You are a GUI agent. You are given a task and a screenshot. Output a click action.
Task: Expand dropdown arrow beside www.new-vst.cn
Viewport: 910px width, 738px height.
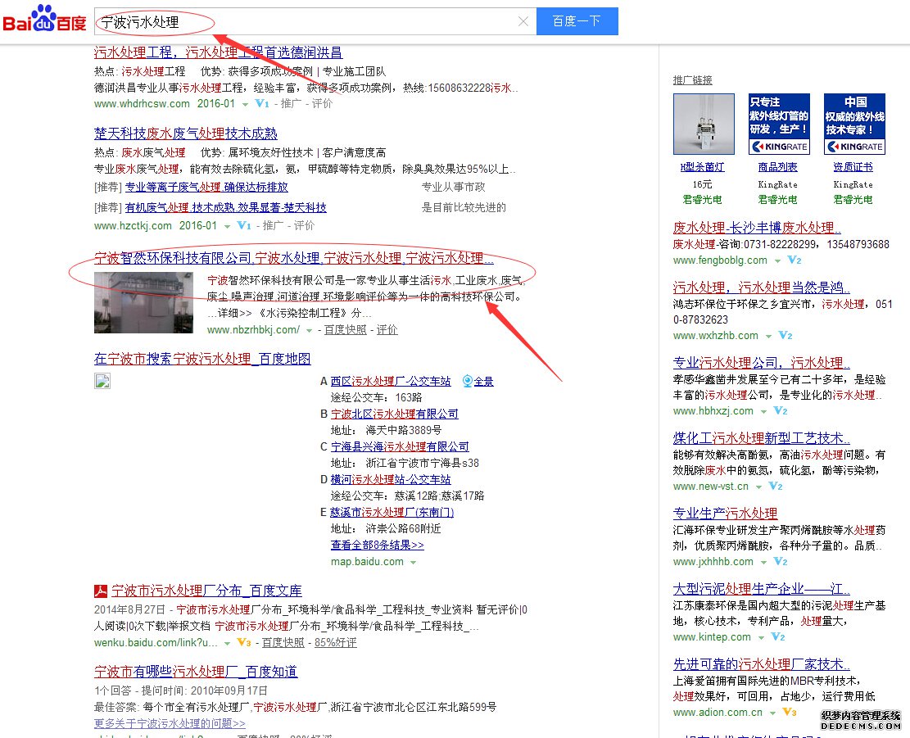(x=758, y=487)
